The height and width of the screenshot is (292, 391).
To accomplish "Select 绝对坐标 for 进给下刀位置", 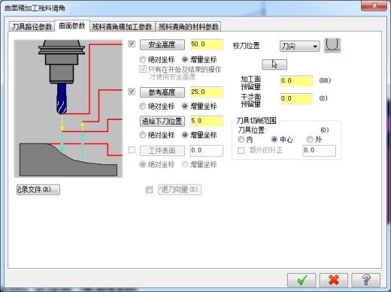I will (x=143, y=135).
